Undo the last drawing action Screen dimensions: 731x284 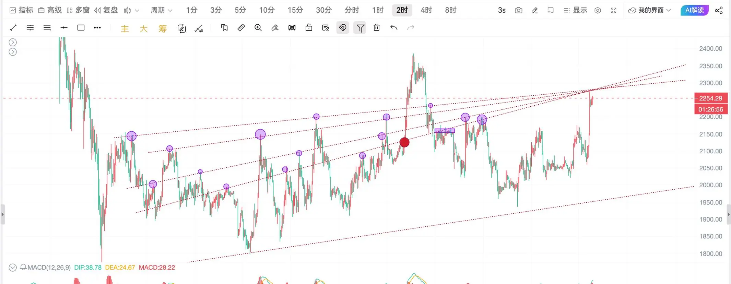(x=394, y=28)
